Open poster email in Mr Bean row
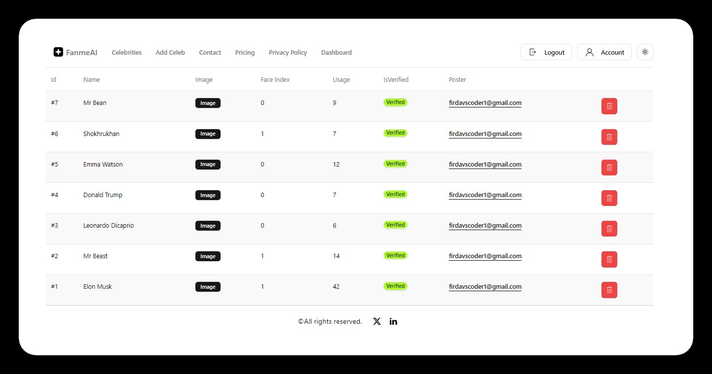 click(485, 103)
